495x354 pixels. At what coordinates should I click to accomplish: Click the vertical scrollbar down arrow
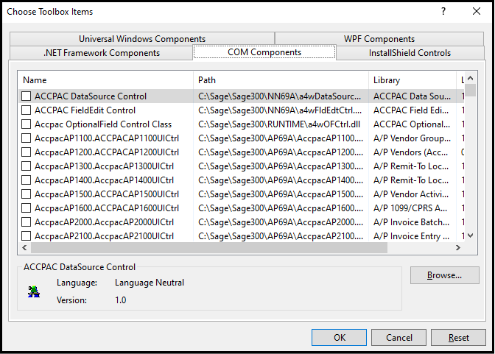[x=471, y=236]
